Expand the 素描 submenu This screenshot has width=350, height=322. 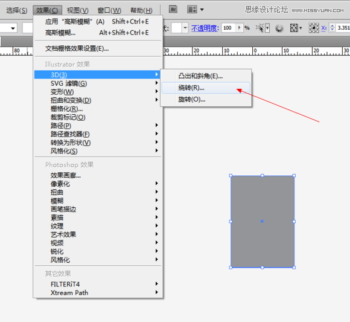tap(98, 217)
